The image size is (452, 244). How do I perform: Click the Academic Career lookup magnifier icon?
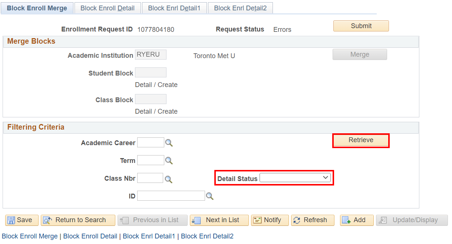[x=169, y=143]
